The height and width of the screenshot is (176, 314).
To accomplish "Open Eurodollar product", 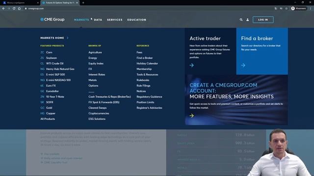I will (52, 91).
